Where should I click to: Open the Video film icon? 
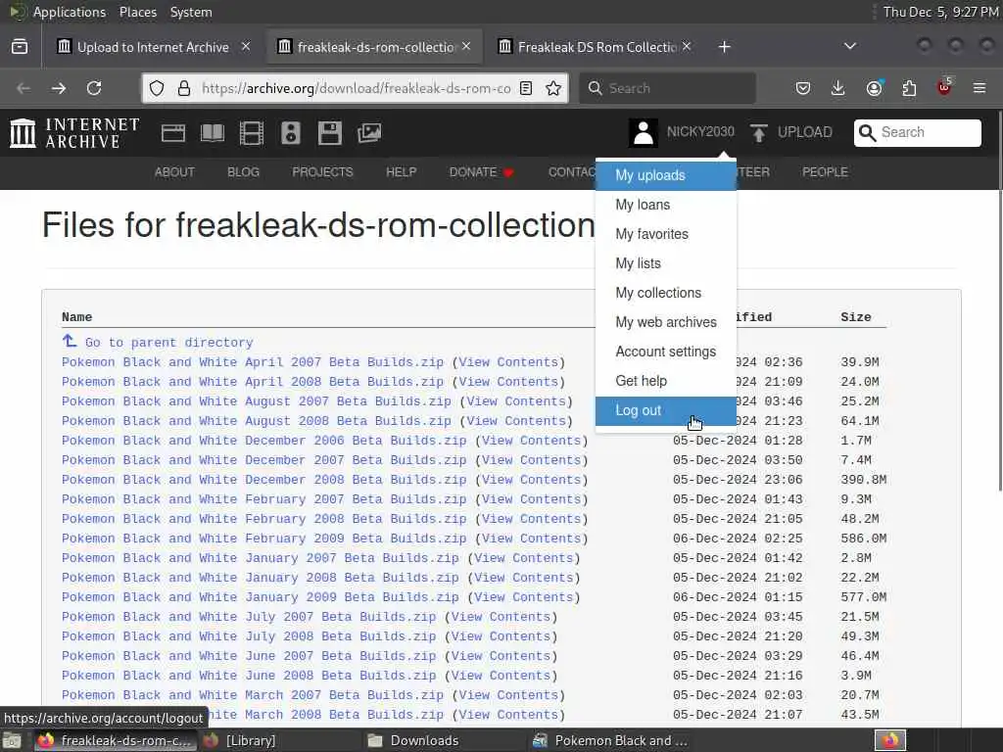tap(252, 133)
